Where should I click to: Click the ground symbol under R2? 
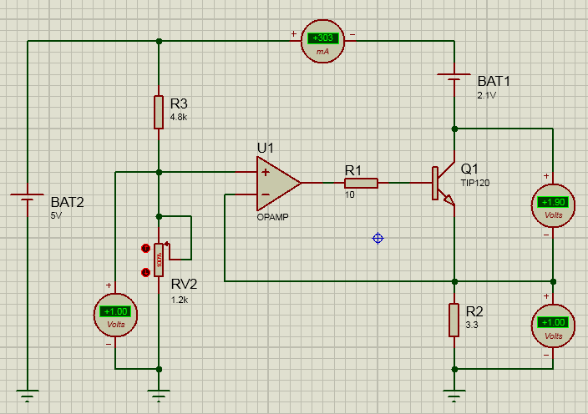point(454,396)
